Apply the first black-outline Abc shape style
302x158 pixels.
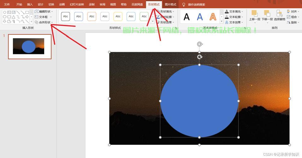coord(66,16)
